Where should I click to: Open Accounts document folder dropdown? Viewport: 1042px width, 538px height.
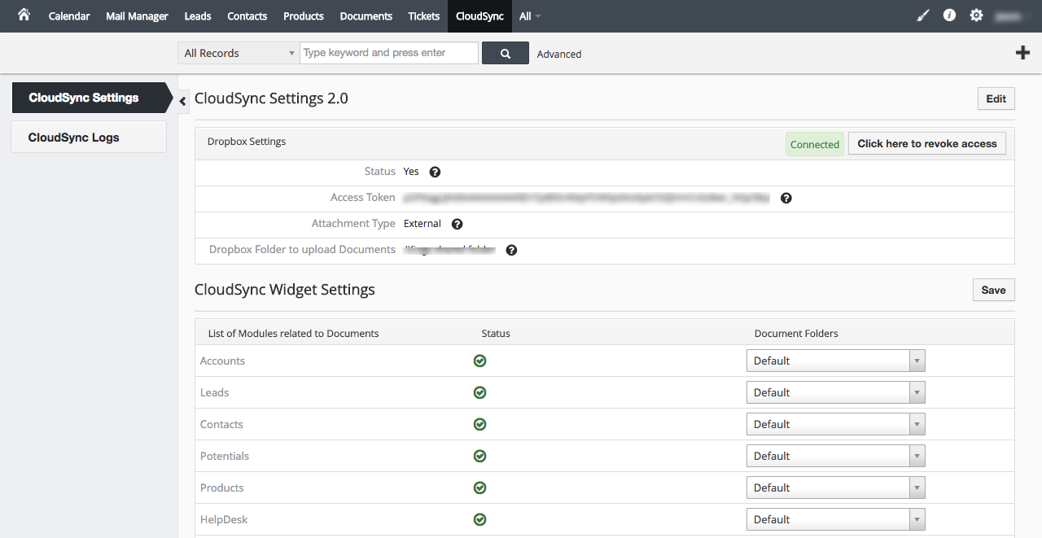pos(835,361)
